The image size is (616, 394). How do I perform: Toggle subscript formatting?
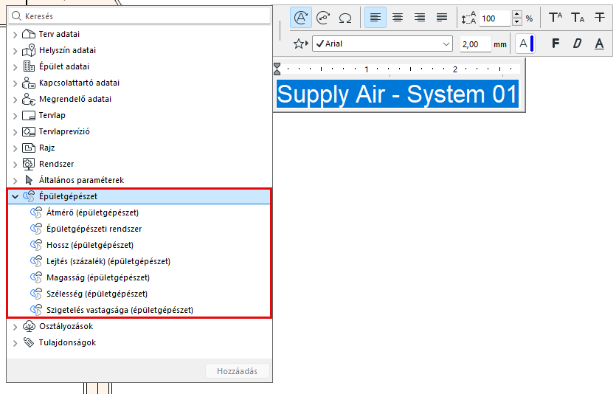pyautogui.click(x=578, y=18)
